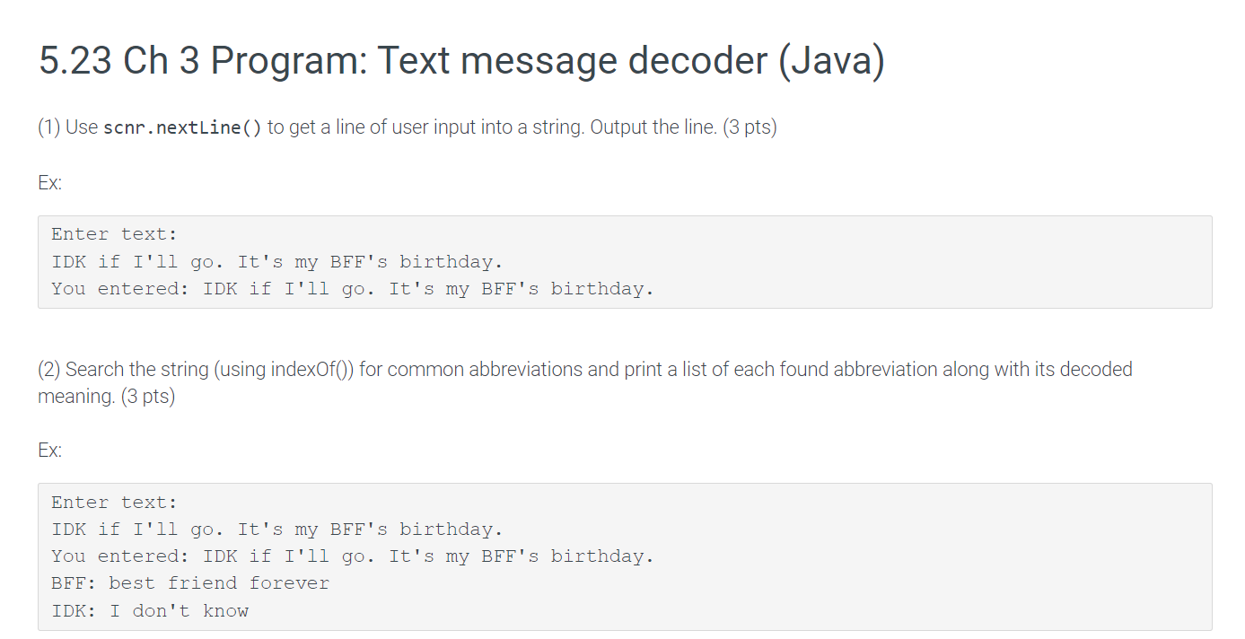Click "Text message decoder" in the title
Viewport: 1245px width, 639px height.
click(572, 60)
